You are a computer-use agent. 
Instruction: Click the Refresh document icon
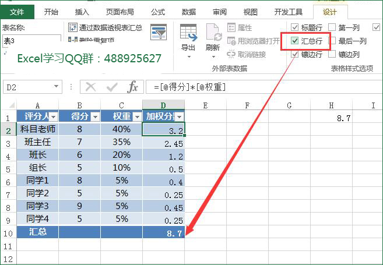[214, 33]
